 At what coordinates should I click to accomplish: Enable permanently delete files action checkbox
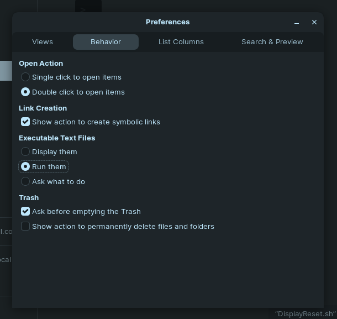coord(25,226)
